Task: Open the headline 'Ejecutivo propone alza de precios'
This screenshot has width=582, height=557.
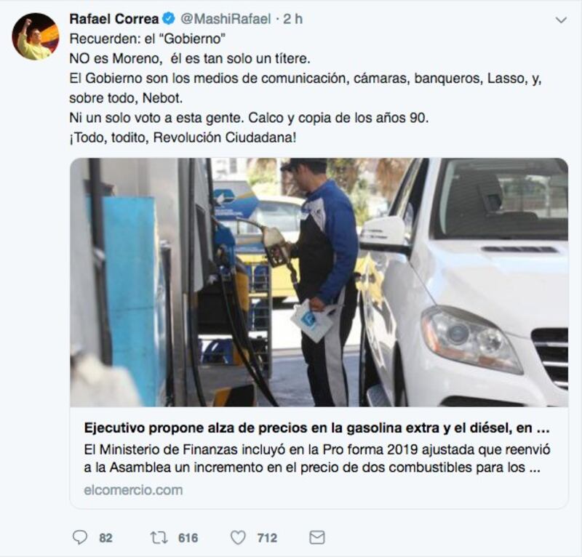Action: click(x=317, y=428)
